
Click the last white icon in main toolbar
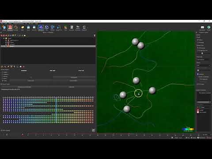point(84,27)
